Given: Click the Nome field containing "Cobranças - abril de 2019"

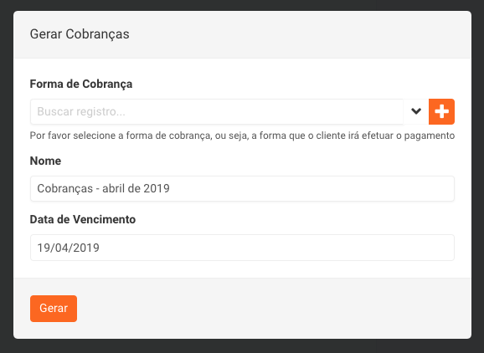Looking at the screenshot, I should [x=242, y=189].
